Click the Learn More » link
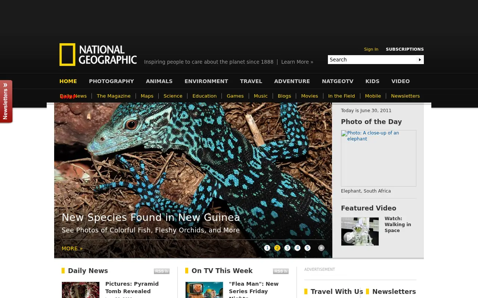The image size is (478, 298). click(x=297, y=62)
